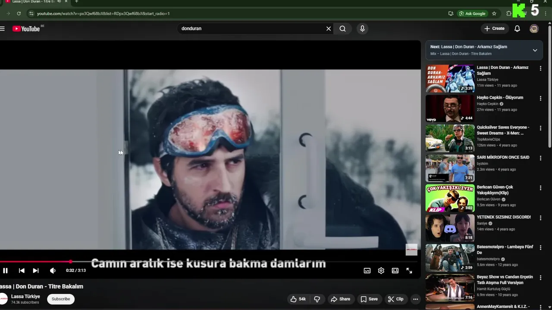Reload the page in browser
Viewport: 552px width, 310px height.
pyautogui.click(x=19, y=13)
